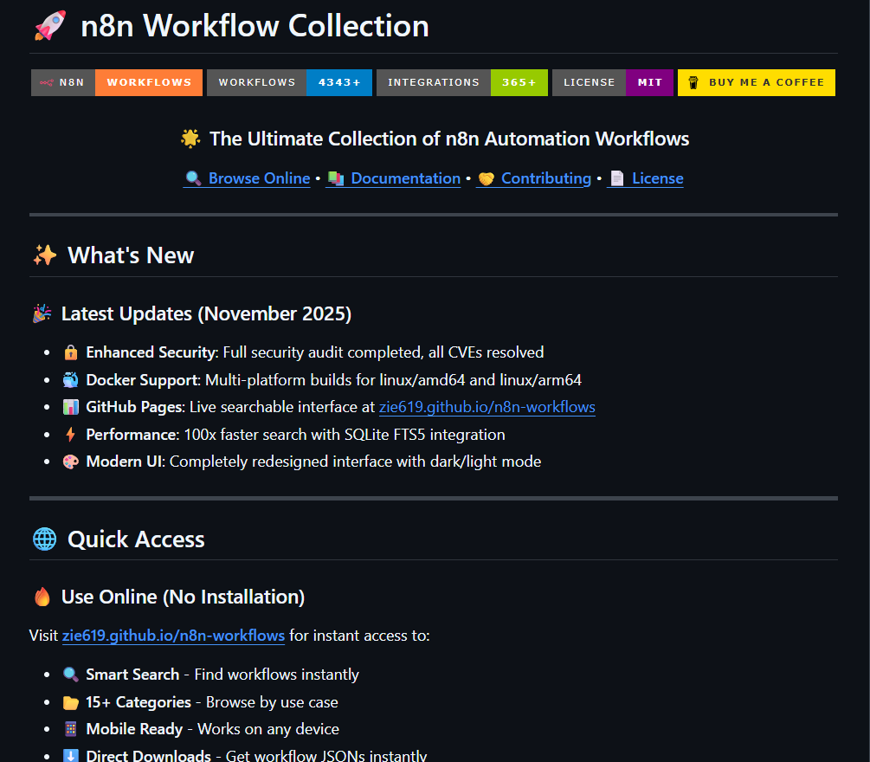Image resolution: width=870 pixels, height=762 pixels.
Task: Click the Use Online (No Installation) heading
Action: click(x=184, y=597)
